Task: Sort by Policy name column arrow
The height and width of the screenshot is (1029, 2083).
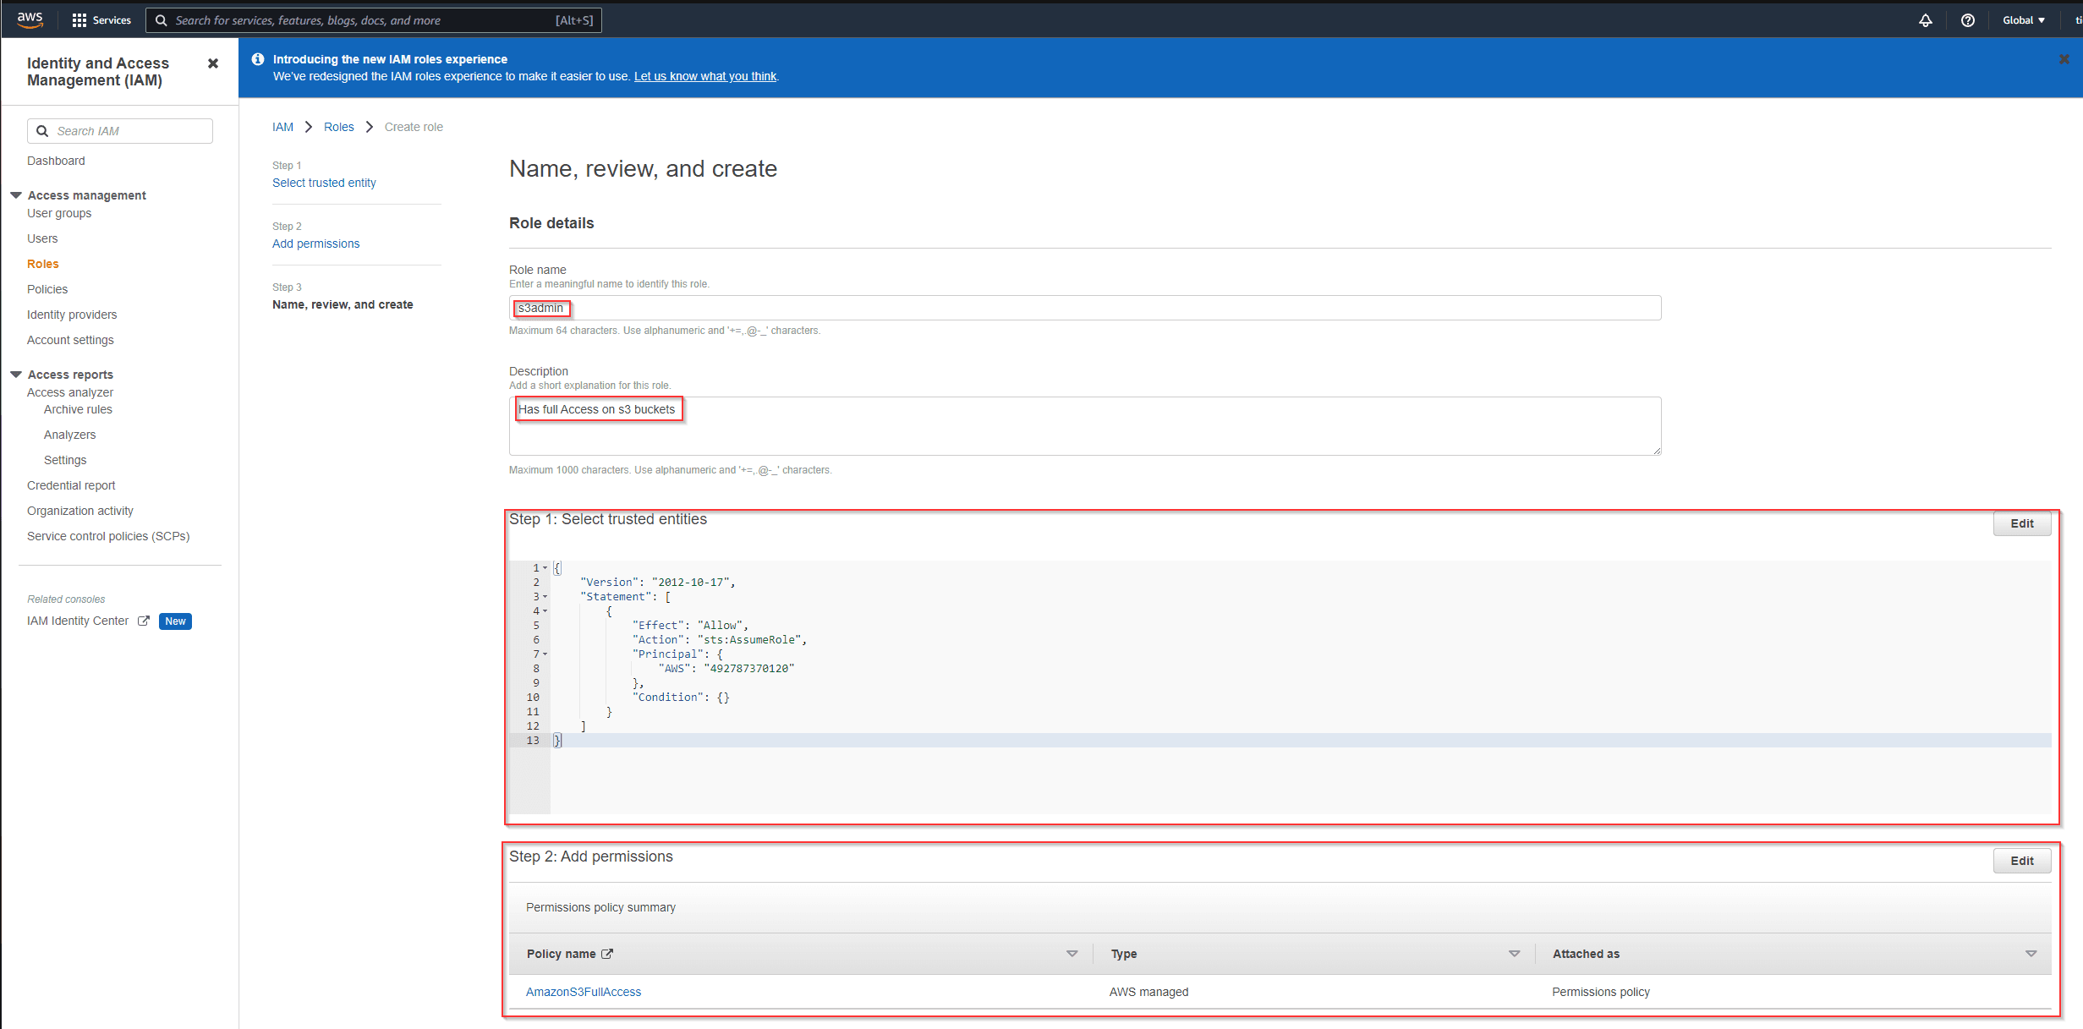Action: click(x=1072, y=954)
